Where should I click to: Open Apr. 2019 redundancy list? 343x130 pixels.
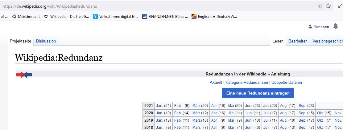[214, 120]
